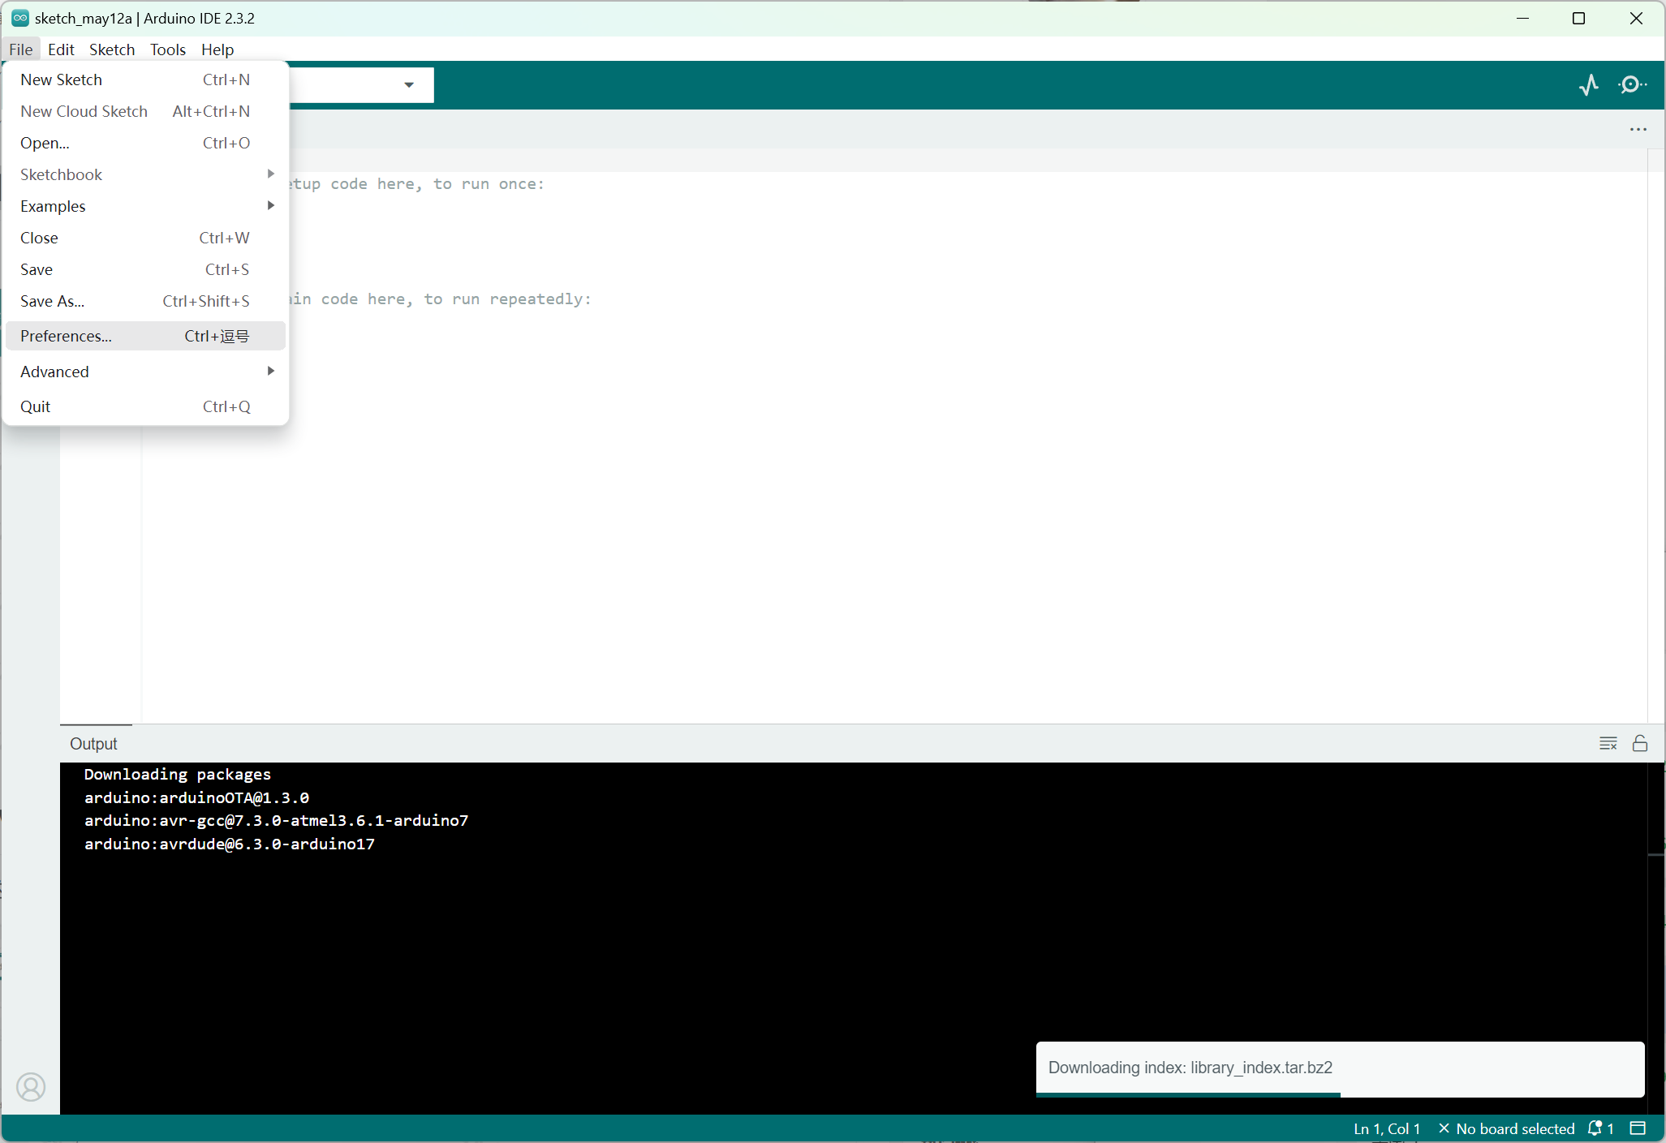Choose New Cloud Sketch menu entry

point(146,111)
